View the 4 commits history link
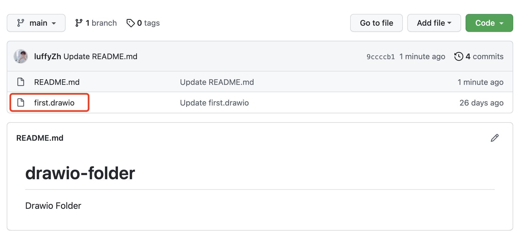Image resolution: width=516 pixels, height=249 pixels. 484,56
